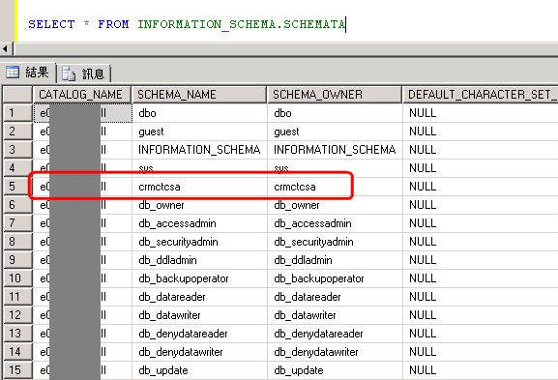Click 'db_backupoperator' in SCHEMA_OWNER column
The width and height of the screenshot is (558, 380).
318,278
